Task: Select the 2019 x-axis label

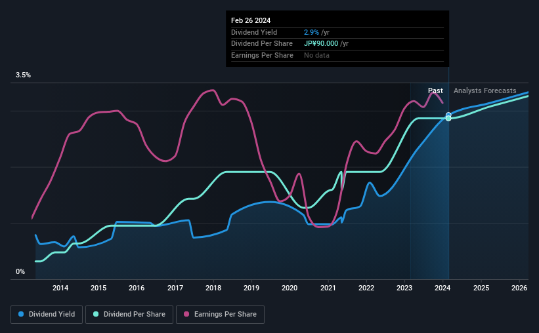Action: point(251,288)
